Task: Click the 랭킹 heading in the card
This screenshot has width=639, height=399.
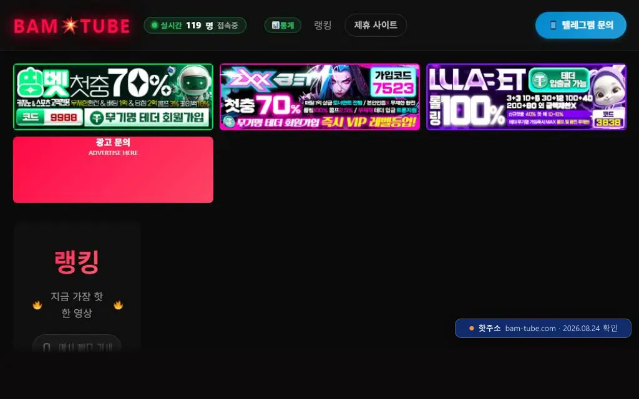Action: [77, 262]
